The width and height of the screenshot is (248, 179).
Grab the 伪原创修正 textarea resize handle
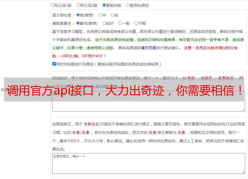click(x=243, y=172)
